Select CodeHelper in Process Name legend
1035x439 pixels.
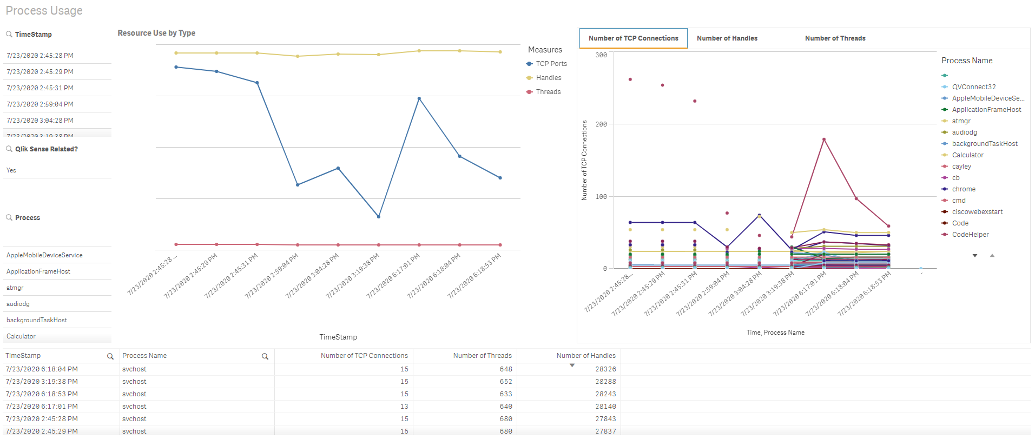click(965, 235)
